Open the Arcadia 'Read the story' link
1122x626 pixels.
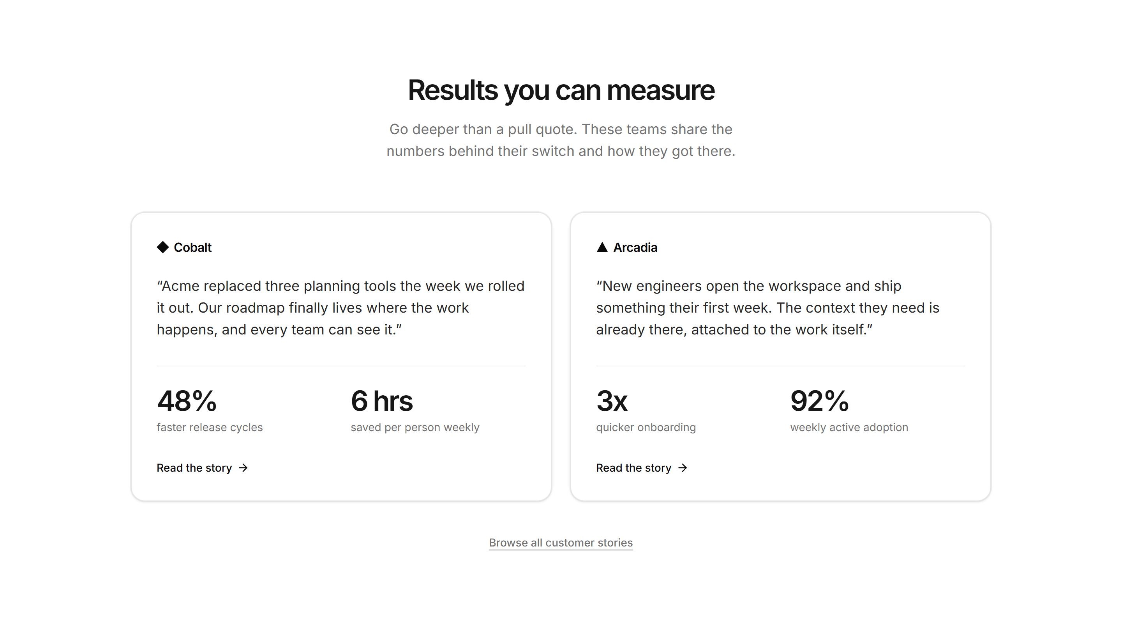click(642, 468)
